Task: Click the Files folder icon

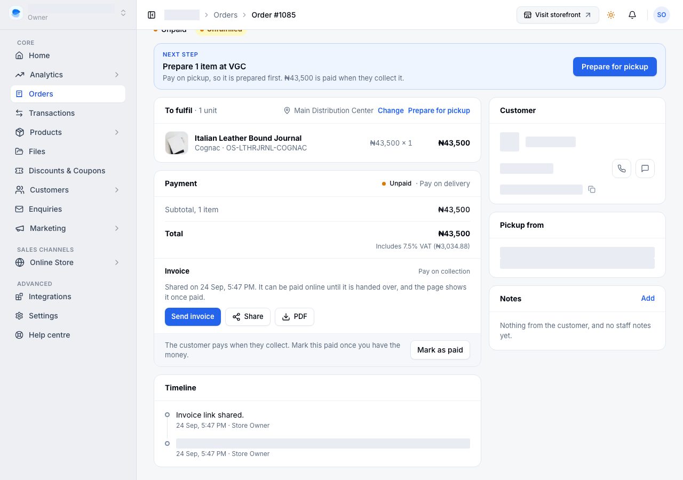Action: pyautogui.click(x=20, y=151)
